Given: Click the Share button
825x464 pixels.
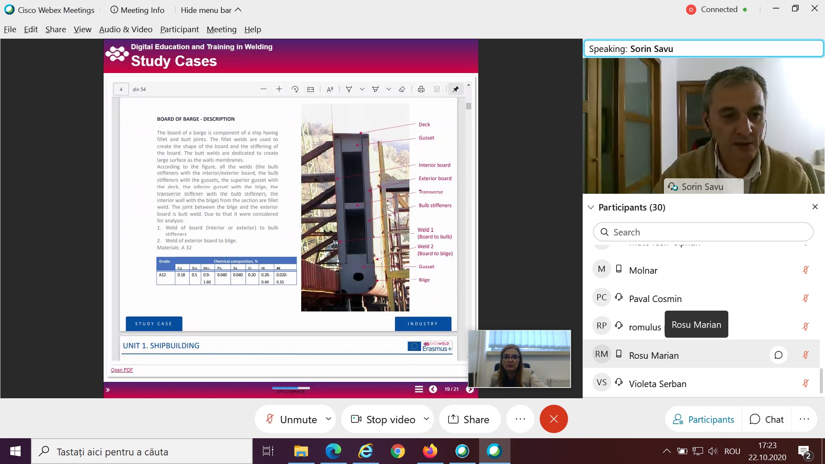Looking at the screenshot, I should click(x=469, y=419).
